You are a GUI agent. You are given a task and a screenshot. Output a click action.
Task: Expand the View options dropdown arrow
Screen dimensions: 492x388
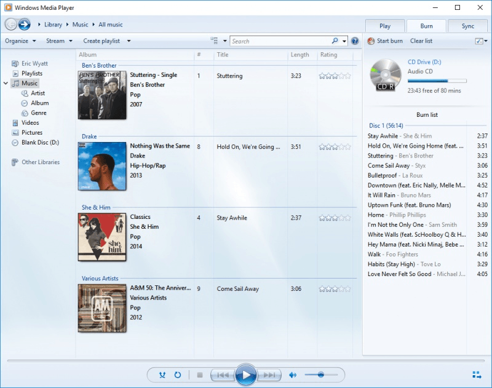click(225, 41)
